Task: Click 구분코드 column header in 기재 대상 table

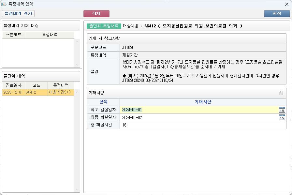Action: tap(13, 35)
